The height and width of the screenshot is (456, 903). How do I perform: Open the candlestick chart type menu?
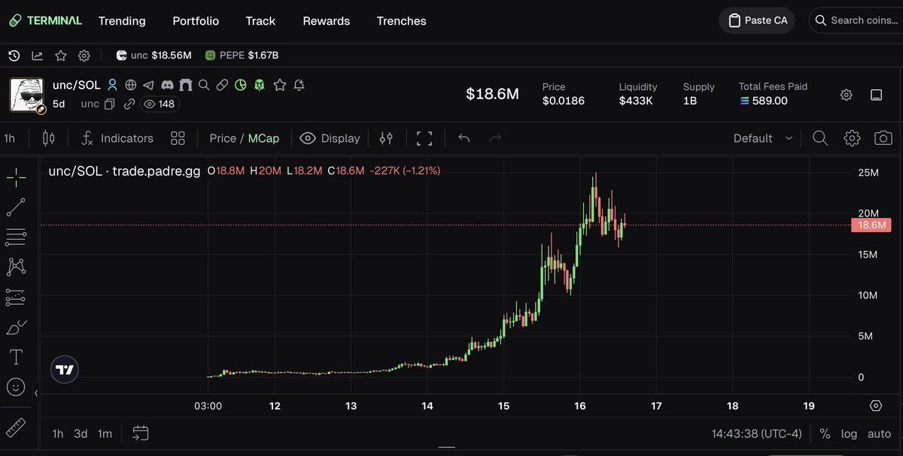click(x=49, y=138)
